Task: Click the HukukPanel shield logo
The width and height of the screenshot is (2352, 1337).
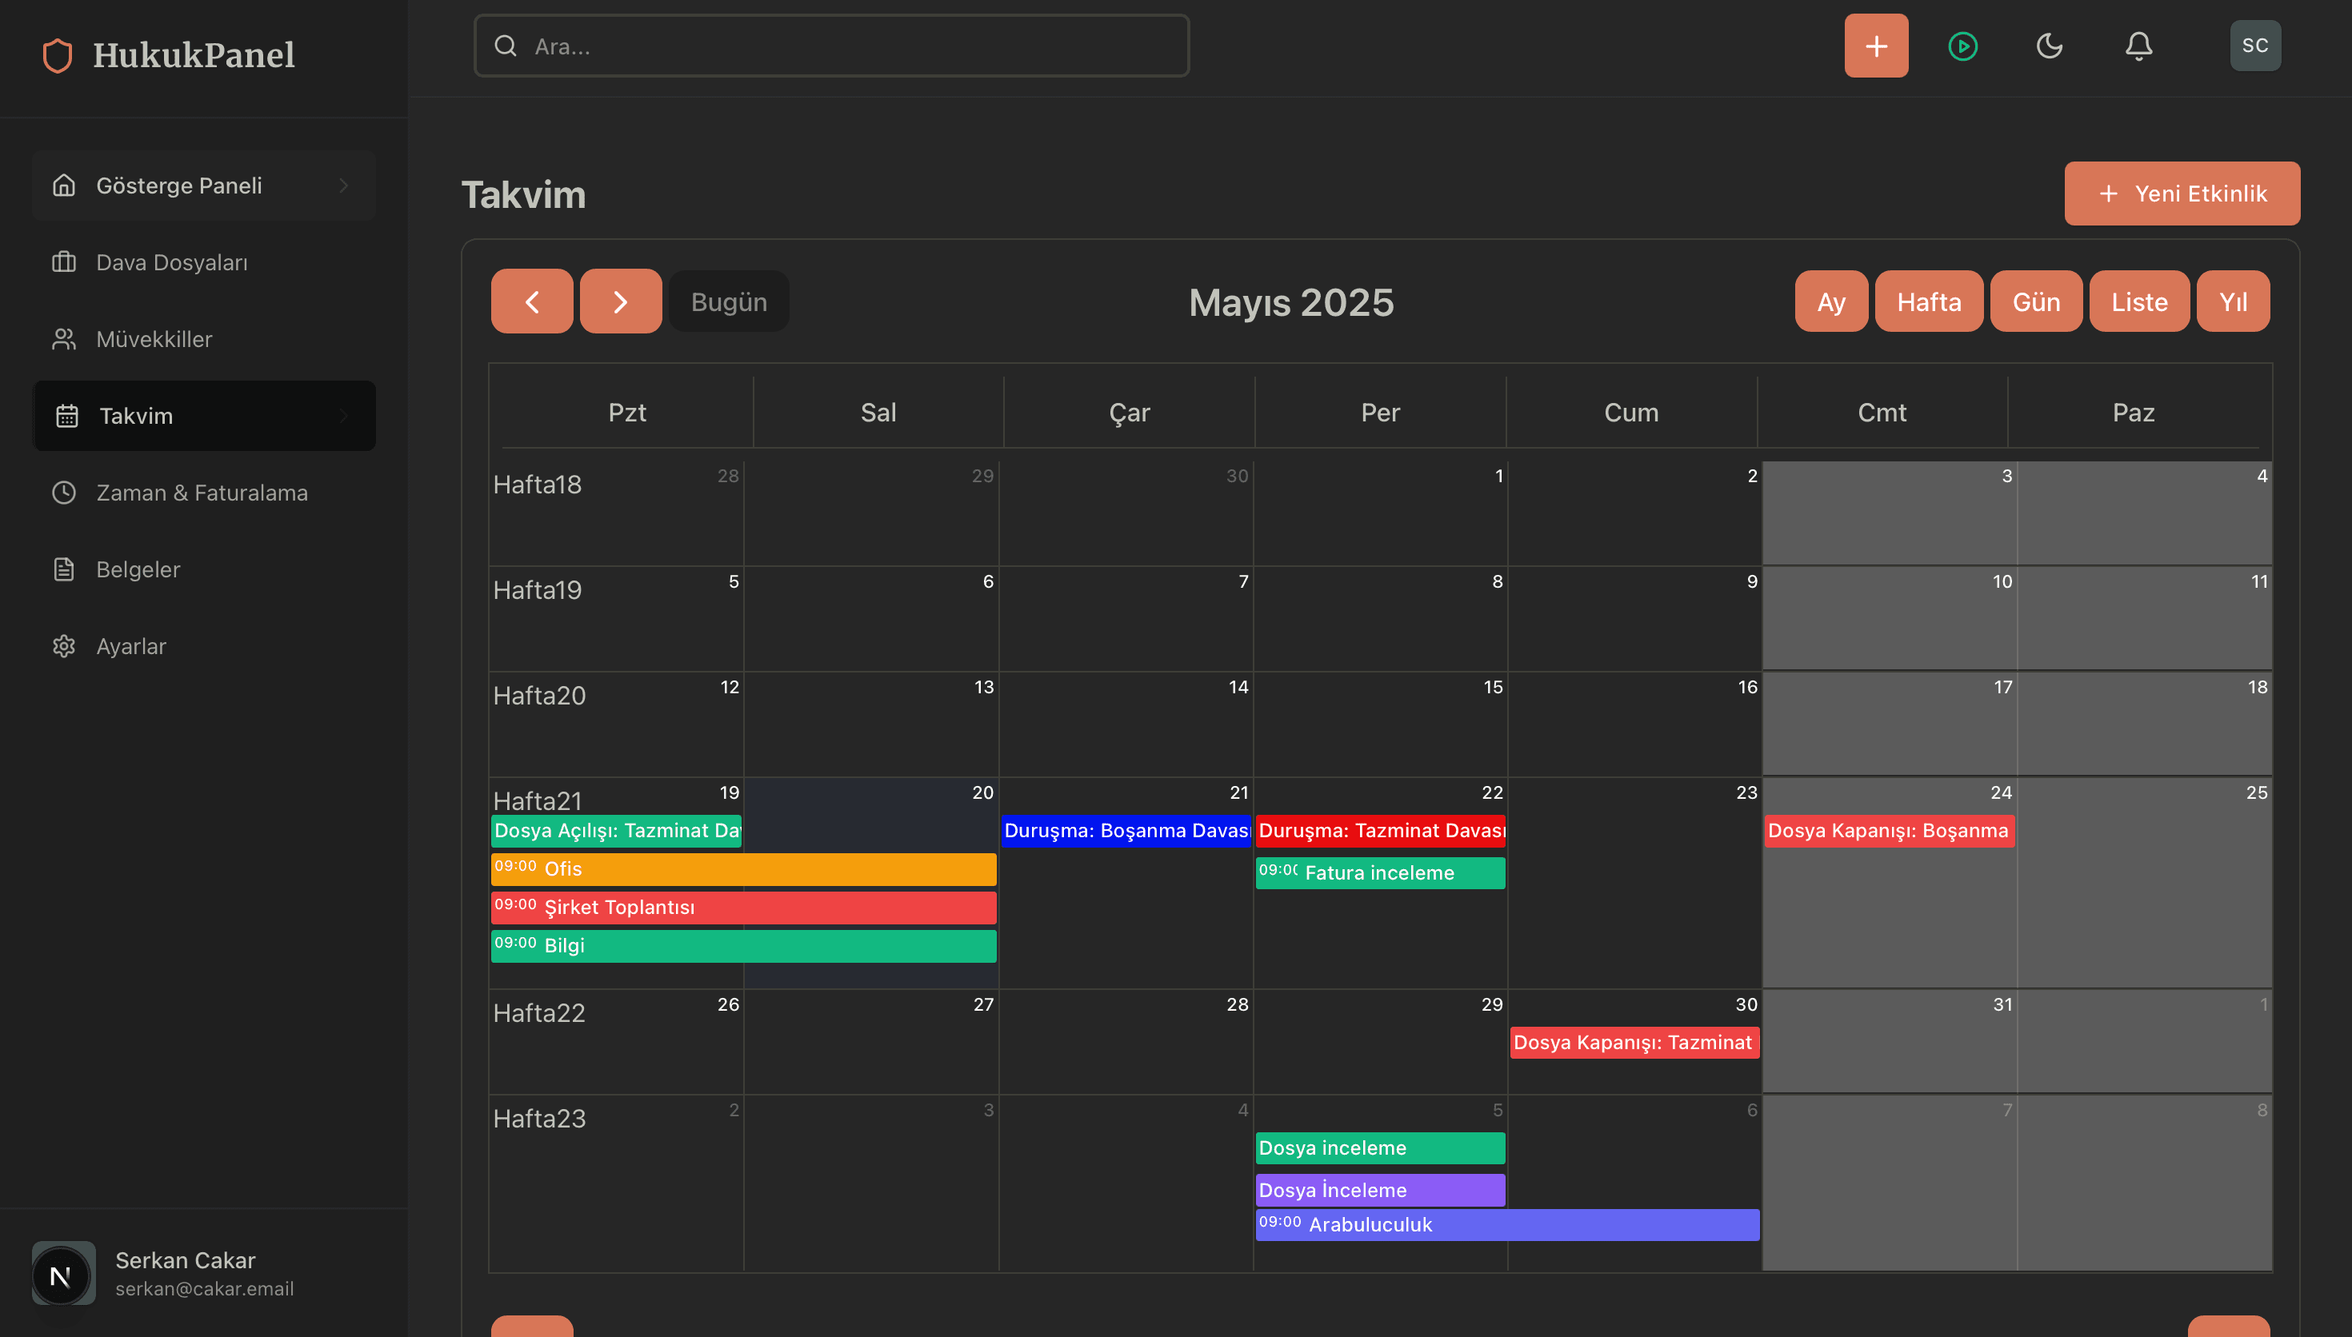Action: [57, 55]
